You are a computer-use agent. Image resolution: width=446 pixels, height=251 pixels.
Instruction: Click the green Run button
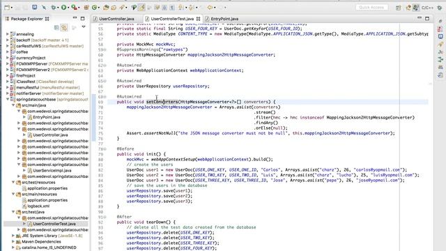[63, 8]
